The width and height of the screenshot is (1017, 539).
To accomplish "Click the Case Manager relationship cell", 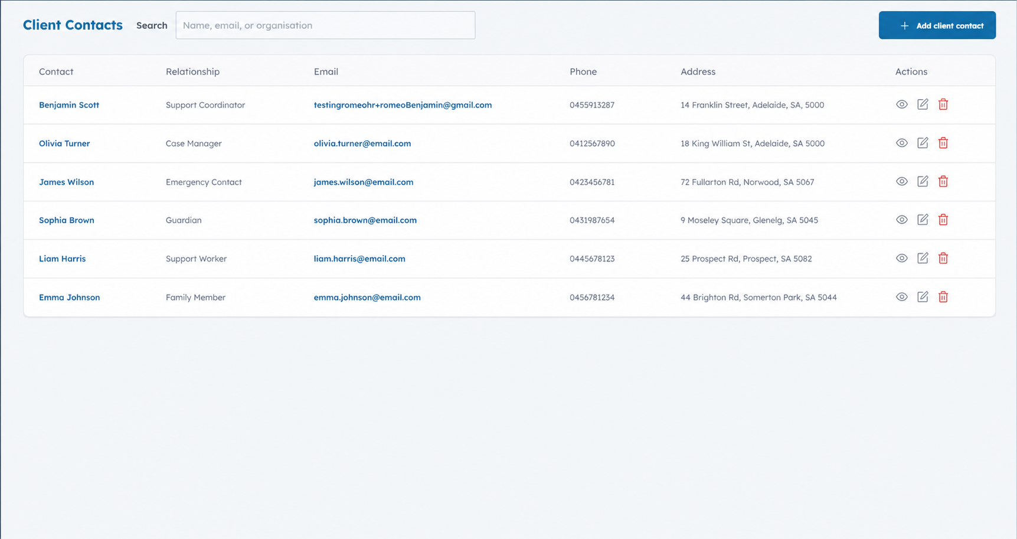I will coord(194,143).
